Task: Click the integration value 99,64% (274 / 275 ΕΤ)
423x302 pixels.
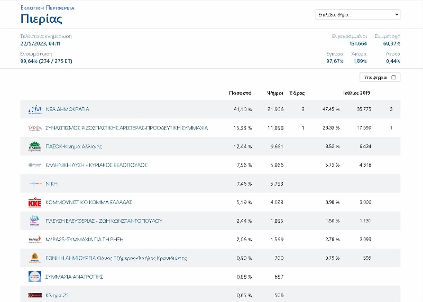Action: point(46,61)
